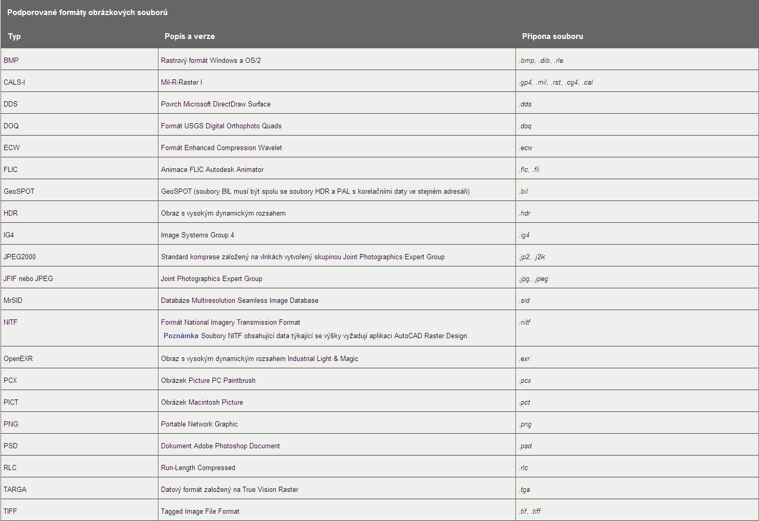Select the CALS-I extensions list cell

point(555,82)
